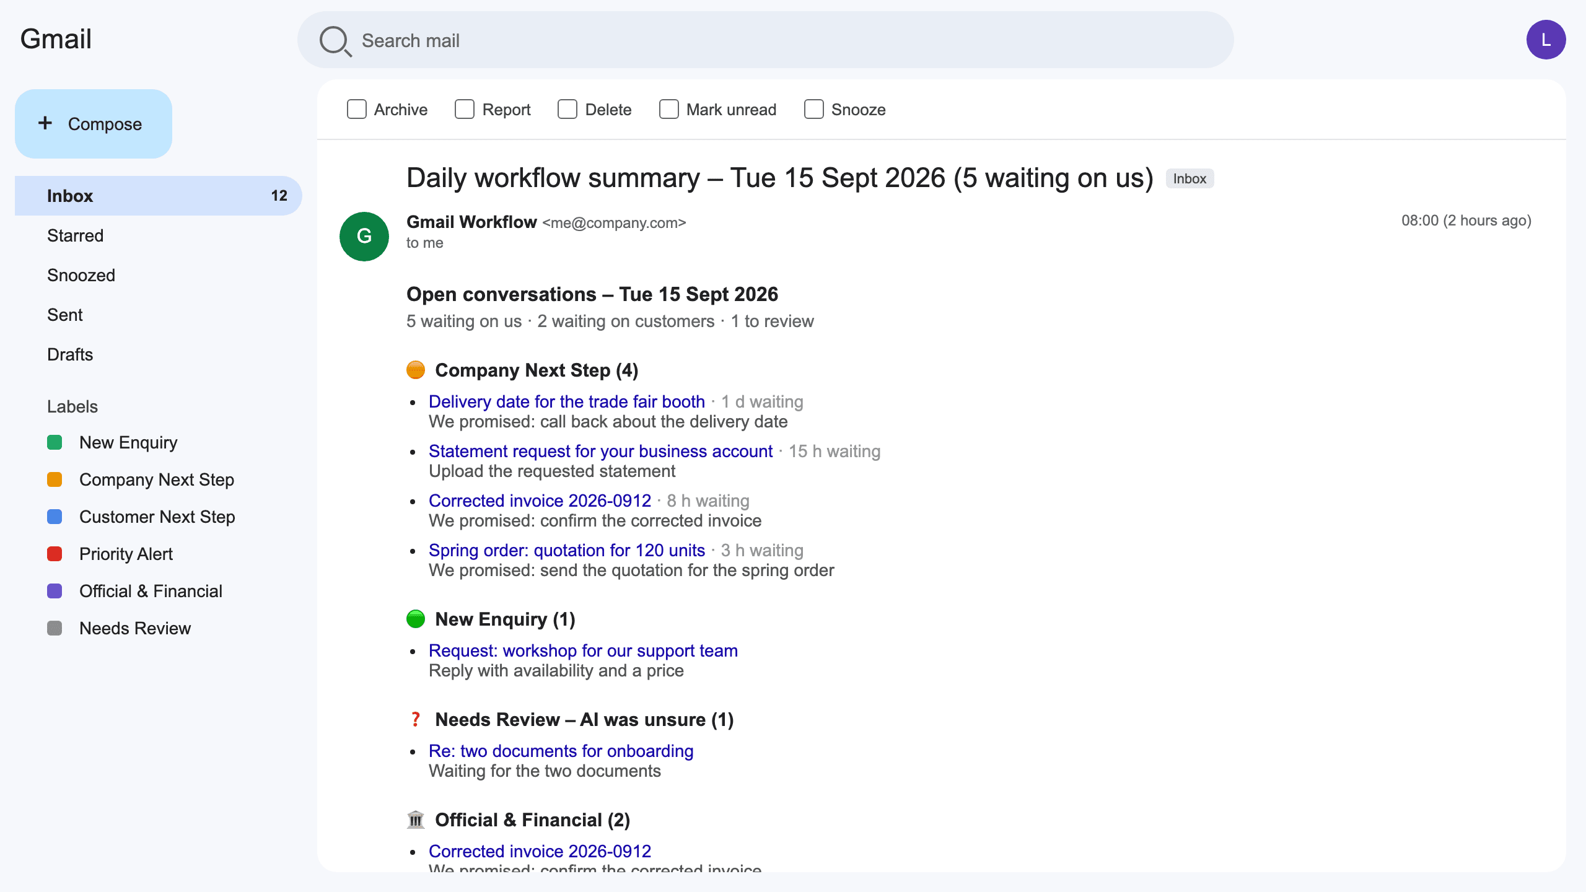The image size is (1586, 892).
Task: Click the Gmail Workflow sender avatar
Action: [x=364, y=237]
